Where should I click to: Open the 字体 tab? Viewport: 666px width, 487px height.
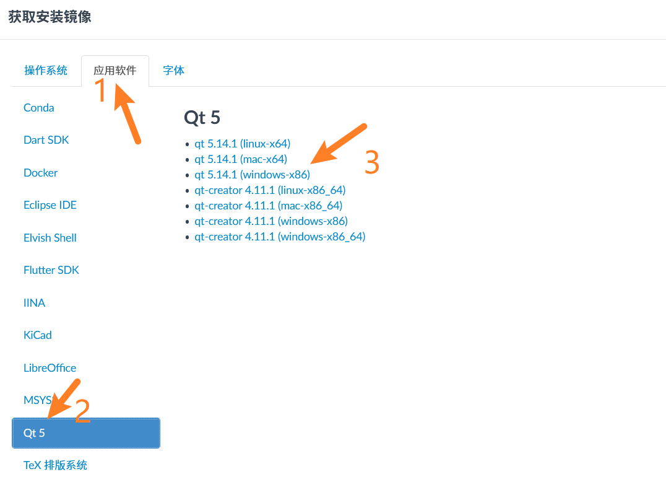(174, 71)
